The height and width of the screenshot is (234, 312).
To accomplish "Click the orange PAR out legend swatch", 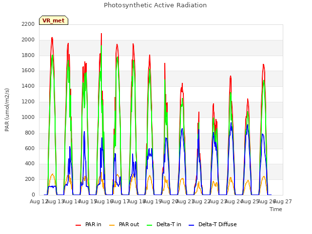I will click(112, 225).
